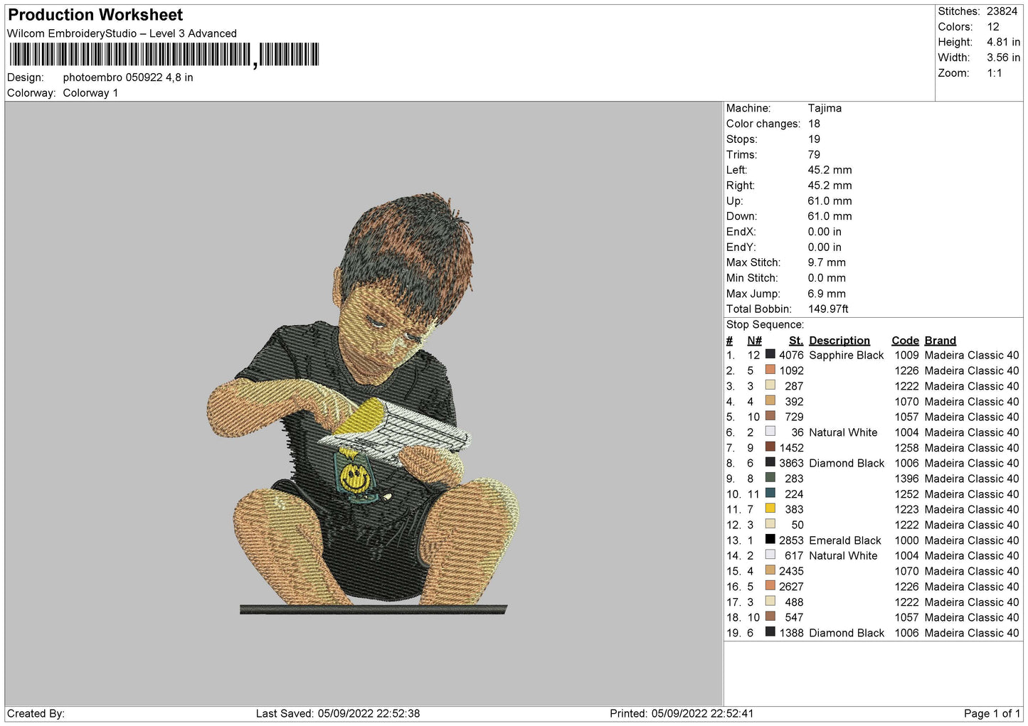Click the 'Sapphire Black' description text
The height and width of the screenshot is (726, 1028).
click(x=847, y=356)
